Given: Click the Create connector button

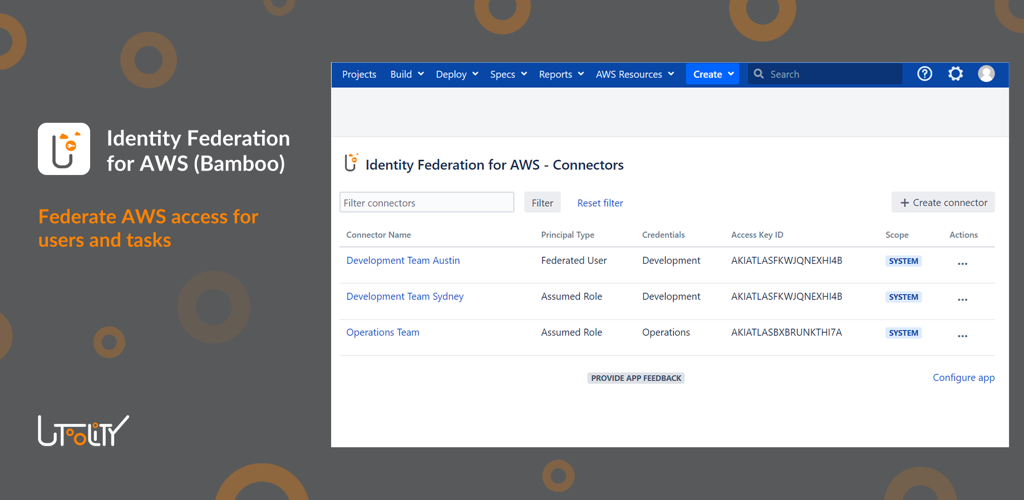Looking at the screenshot, I should coord(943,202).
